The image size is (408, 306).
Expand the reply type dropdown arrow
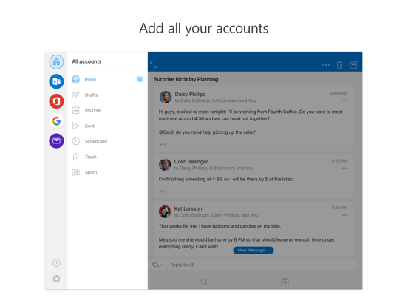pyautogui.click(x=162, y=265)
